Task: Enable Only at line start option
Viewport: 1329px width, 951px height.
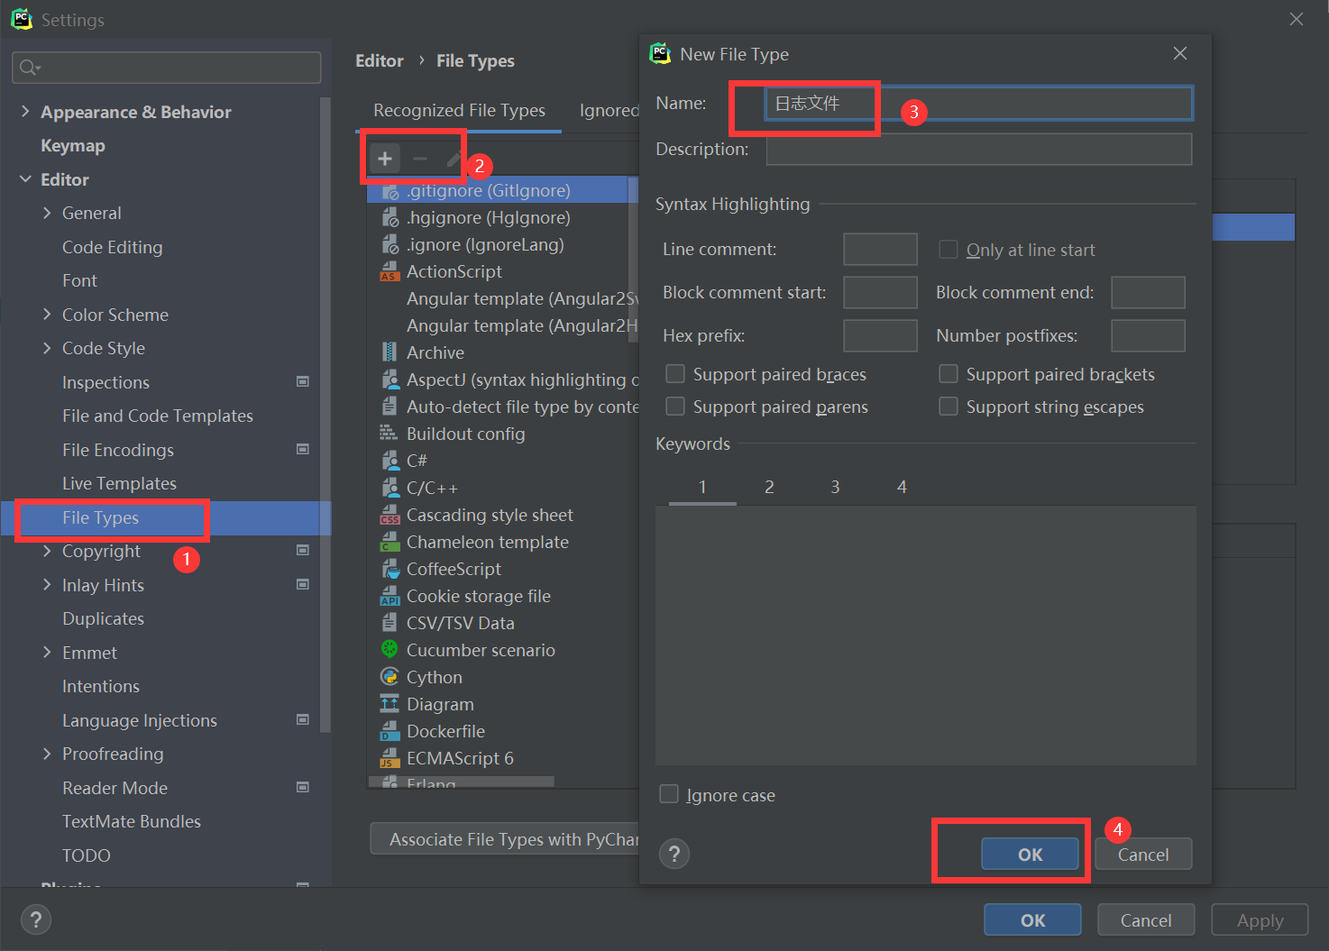Action: point(948,249)
